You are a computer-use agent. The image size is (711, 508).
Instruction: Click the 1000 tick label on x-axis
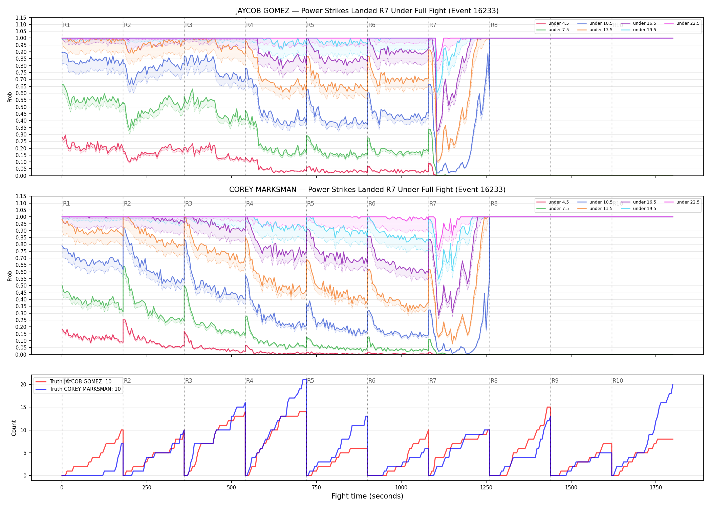(x=401, y=488)
